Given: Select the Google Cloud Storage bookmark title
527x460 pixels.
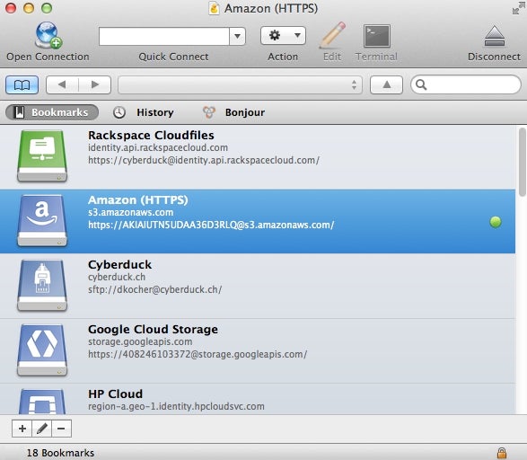Looking at the screenshot, I should 153,329.
